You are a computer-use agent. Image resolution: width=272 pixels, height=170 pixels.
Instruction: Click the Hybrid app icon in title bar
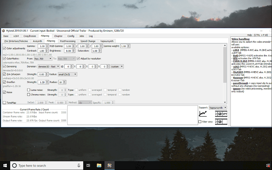3,31
